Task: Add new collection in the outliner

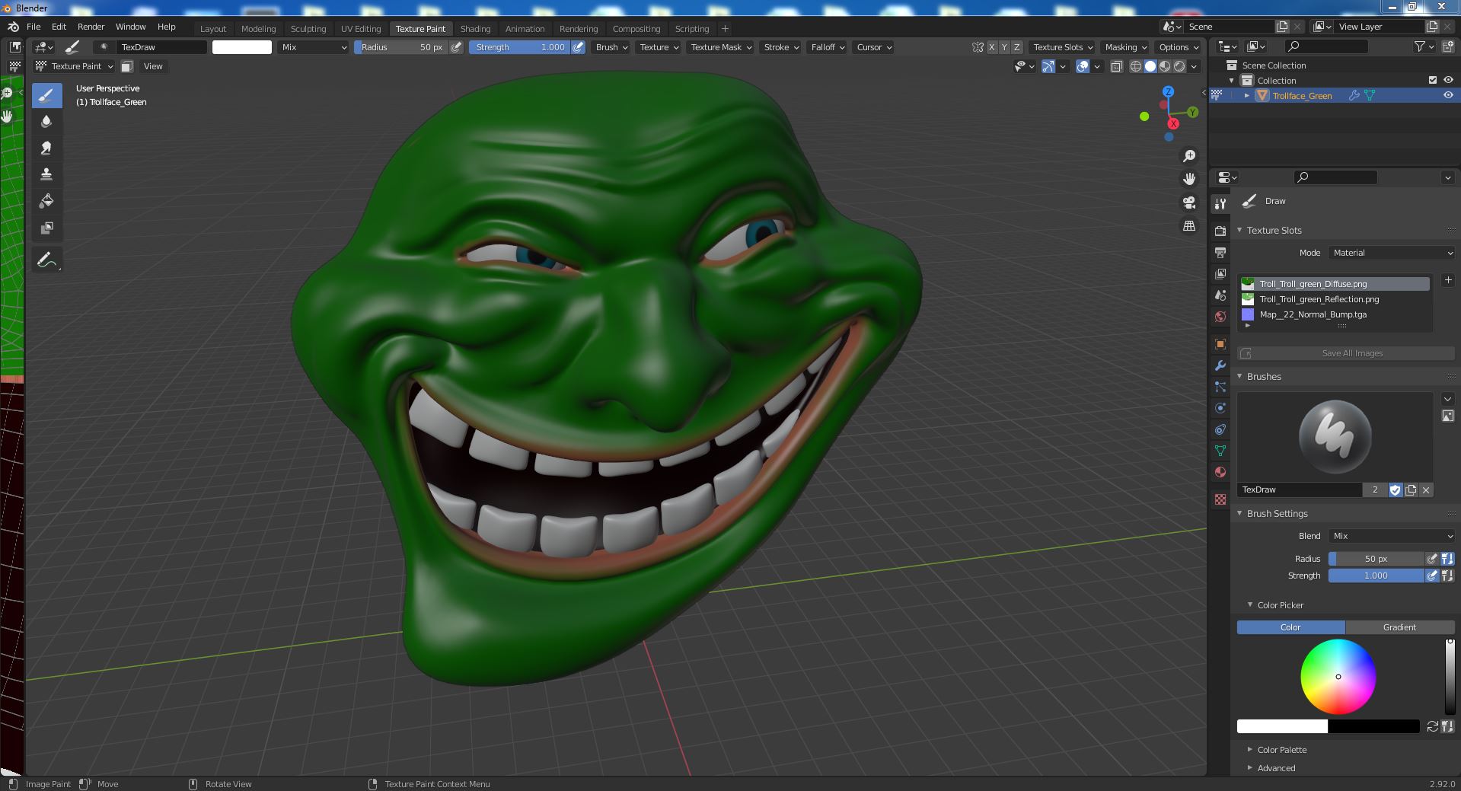Action: click(1447, 47)
